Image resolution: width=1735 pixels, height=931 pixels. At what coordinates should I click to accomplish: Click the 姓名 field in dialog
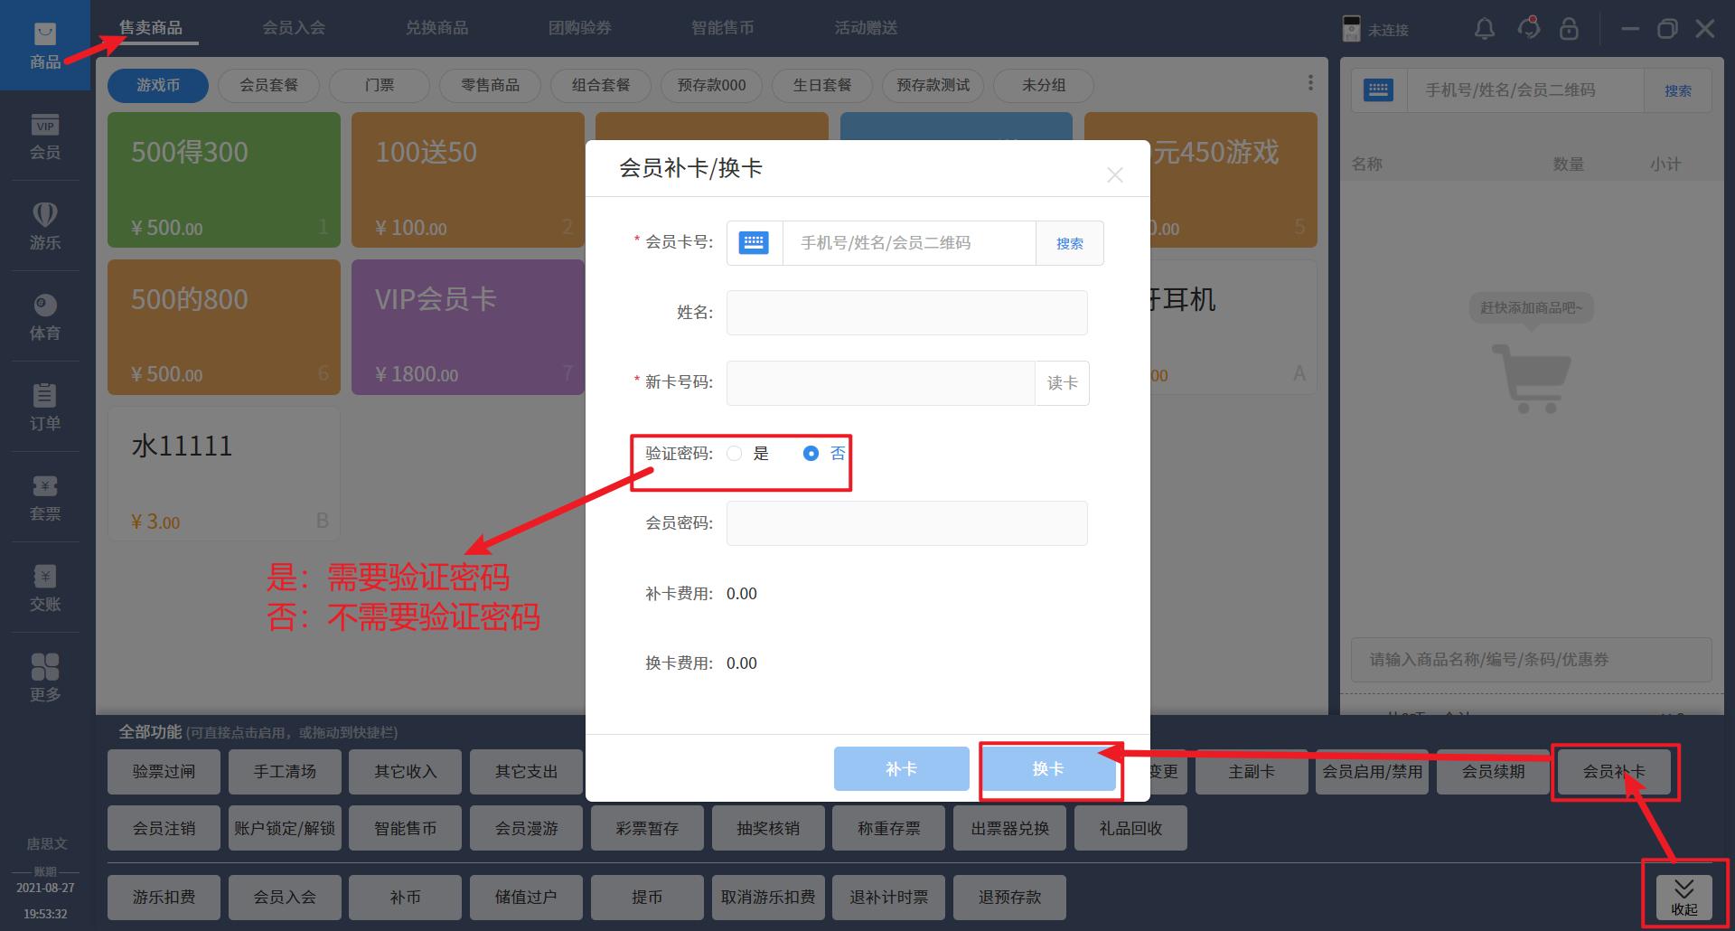(907, 313)
